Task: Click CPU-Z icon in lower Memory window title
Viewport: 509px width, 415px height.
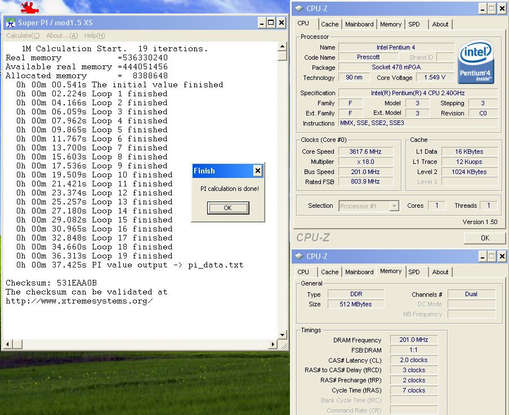Action: 298,256
